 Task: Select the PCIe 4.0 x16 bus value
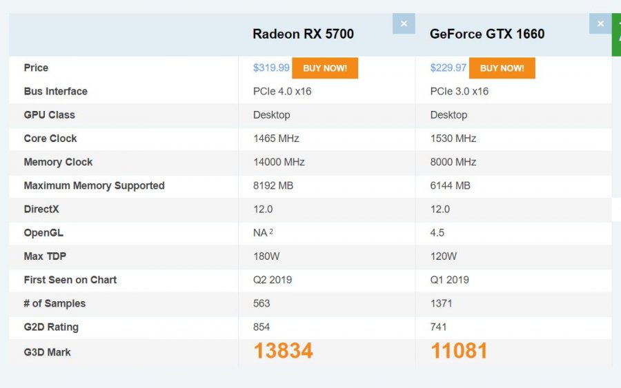(282, 91)
